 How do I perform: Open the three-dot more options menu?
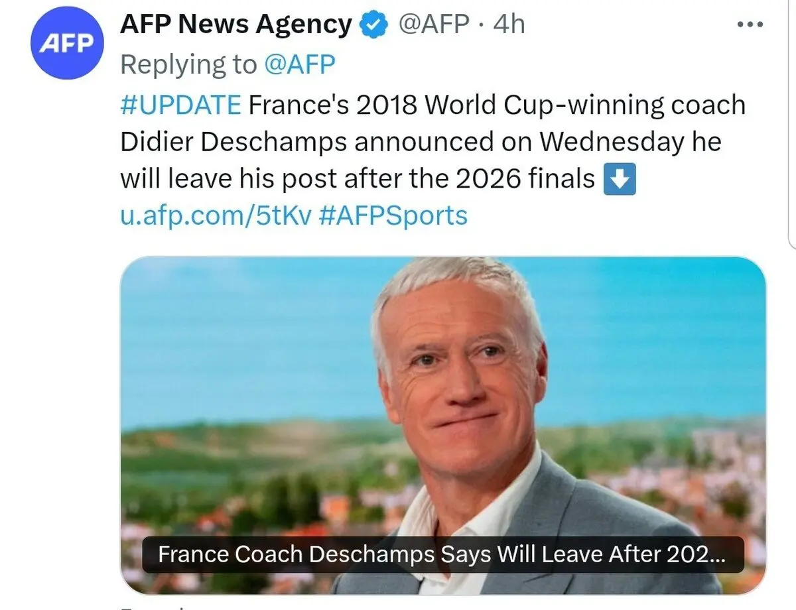point(751,25)
